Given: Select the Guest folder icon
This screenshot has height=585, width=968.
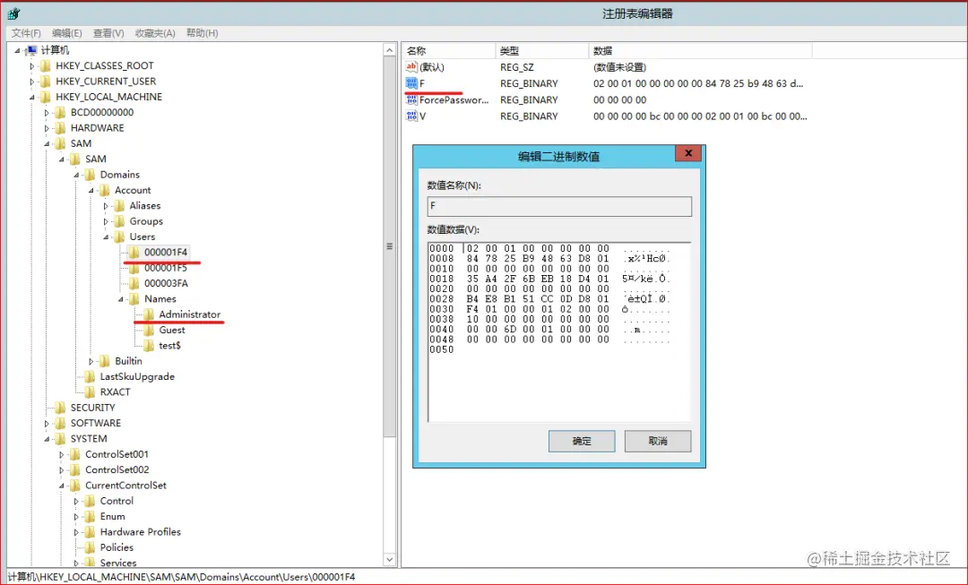Looking at the screenshot, I should (149, 330).
